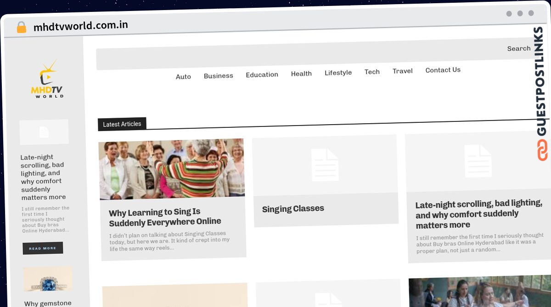This screenshot has width=551, height=307.
Task: Go to the Health category
Action: [x=301, y=73]
